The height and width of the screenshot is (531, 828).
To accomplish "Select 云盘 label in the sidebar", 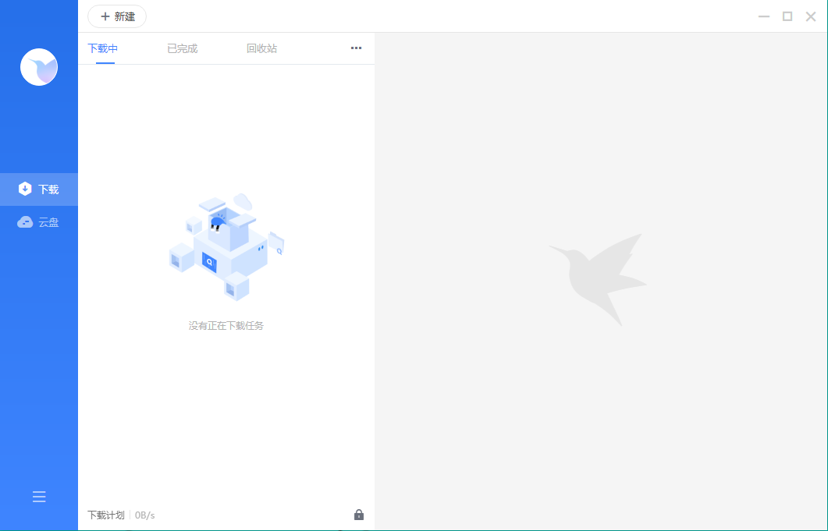I will pos(48,222).
